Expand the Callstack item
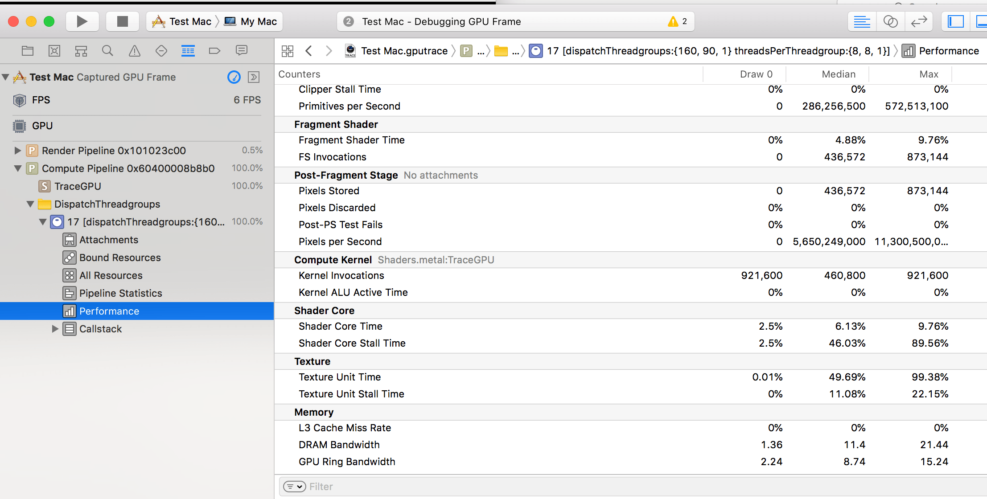Viewport: 987px width, 499px height. [x=55, y=329]
